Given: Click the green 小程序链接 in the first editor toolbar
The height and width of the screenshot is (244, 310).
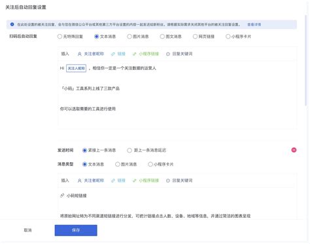Looking at the screenshot, I should (x=146, y=54).
